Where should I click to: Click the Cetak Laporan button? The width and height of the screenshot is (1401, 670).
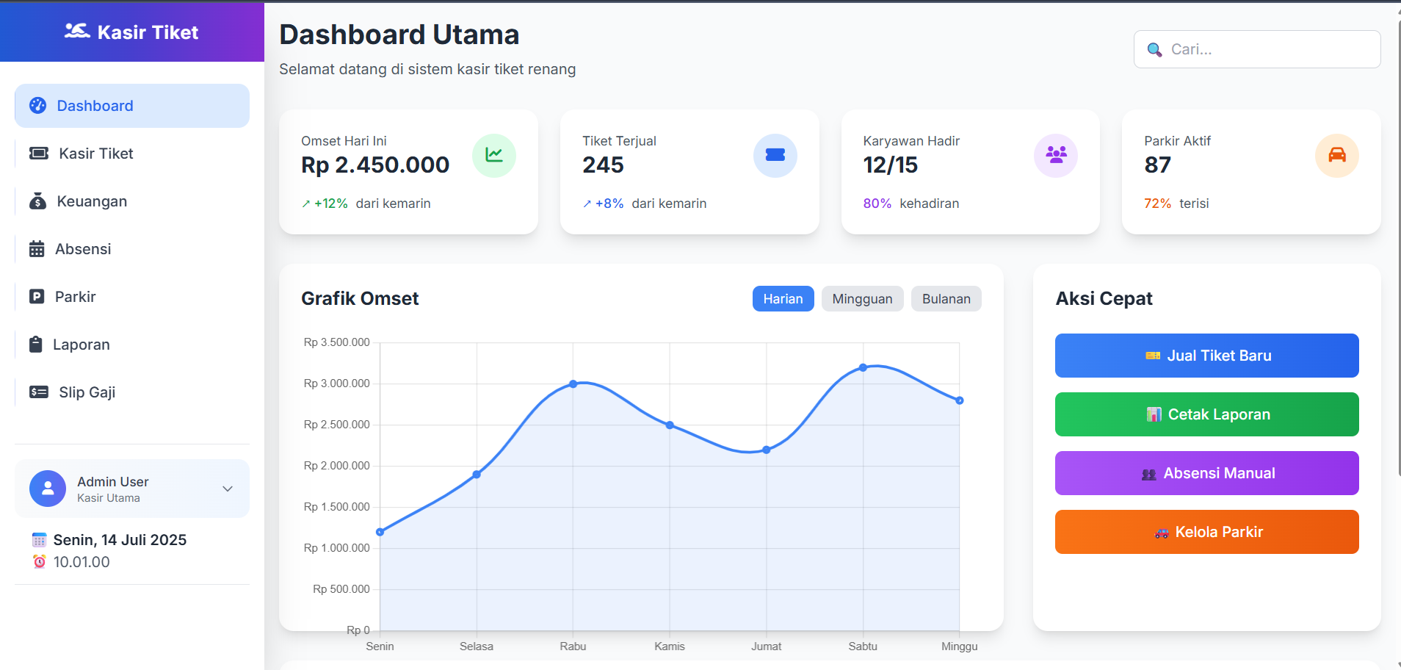(x=1206, y=414)
